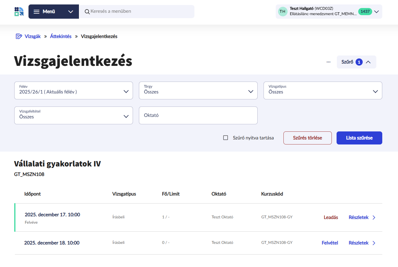Screen dimensions: 398x267
Task: Click Felvétel for December 18 exam
Action: coord(330,243)
